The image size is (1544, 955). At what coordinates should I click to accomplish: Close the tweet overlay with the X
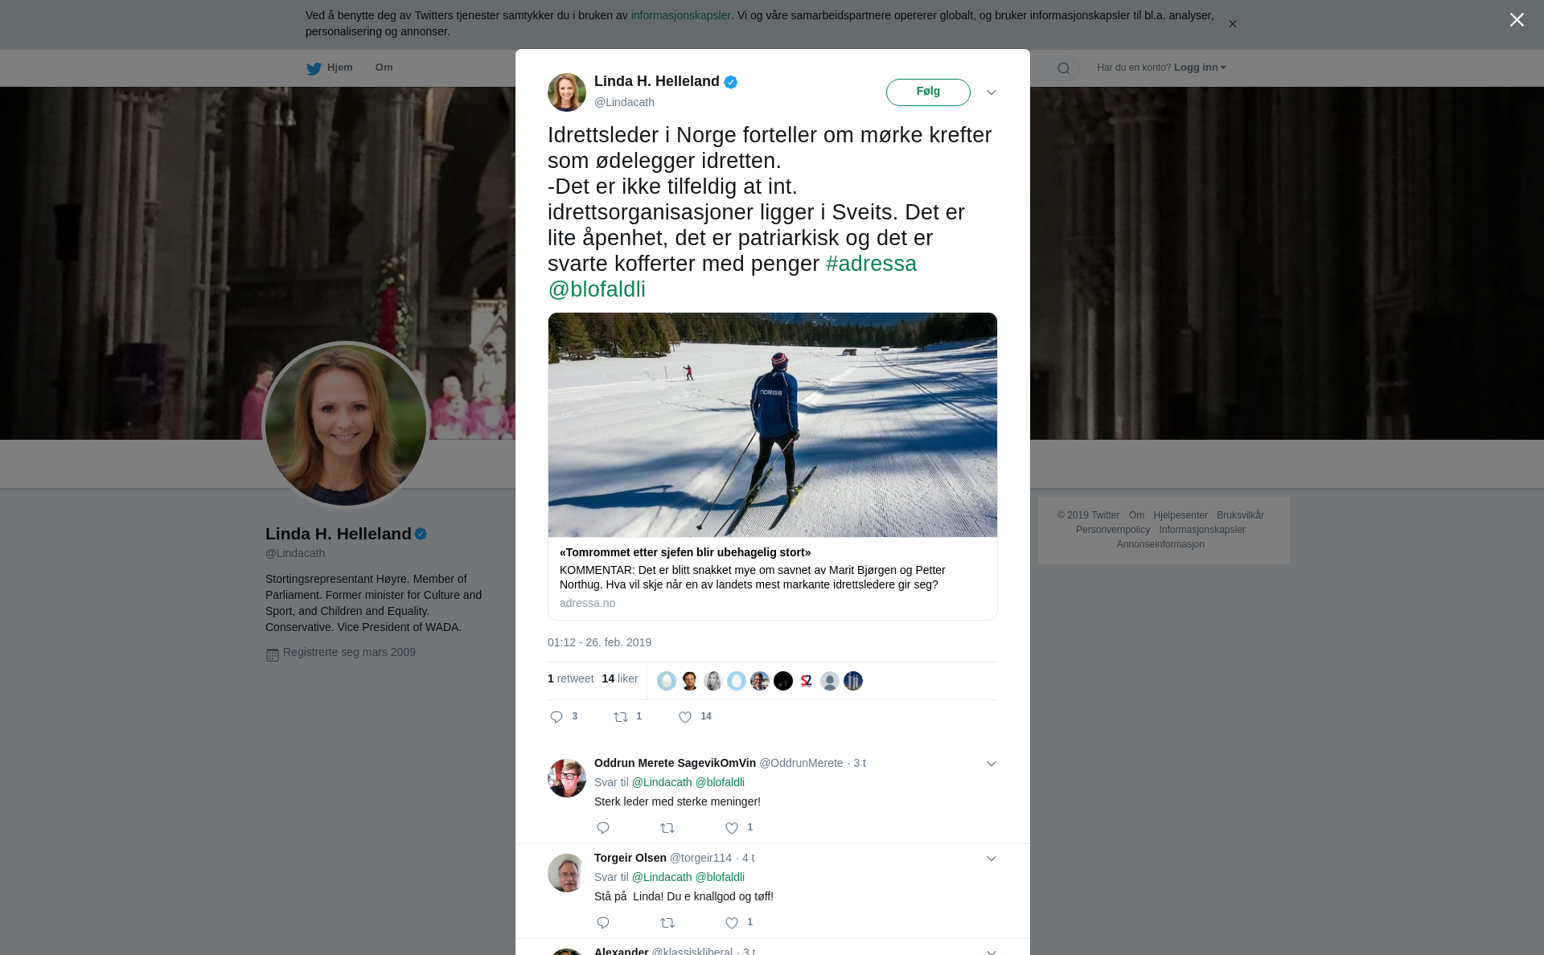click(x=1517, y=20)
